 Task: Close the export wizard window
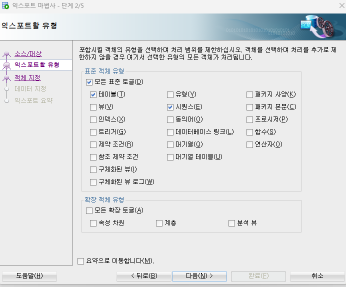point(341,5)
